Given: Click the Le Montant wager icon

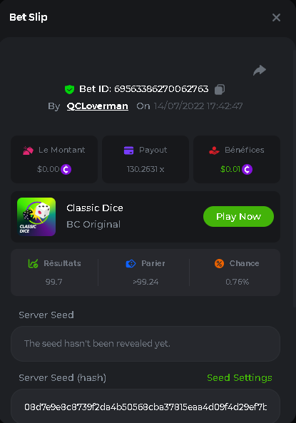Looking at the screenshot, I should point(28,151).
